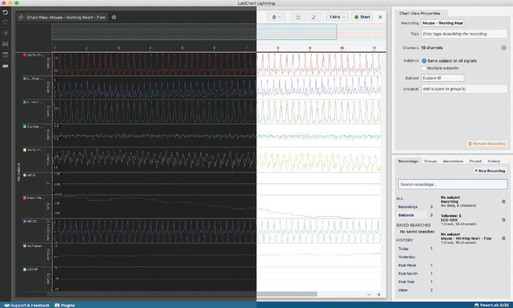The height and width of the screenshot is (308, 513).
Task: Click 'No saved searches' text
Action: point(417,232)
